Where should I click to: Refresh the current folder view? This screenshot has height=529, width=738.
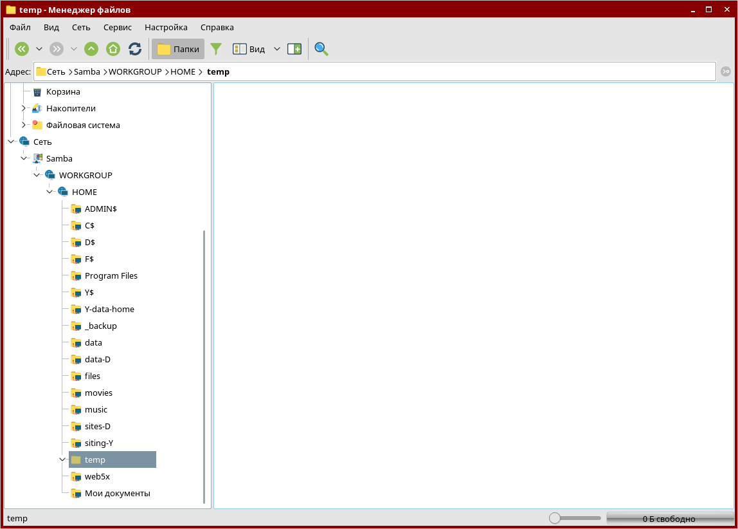coord(135,49)
